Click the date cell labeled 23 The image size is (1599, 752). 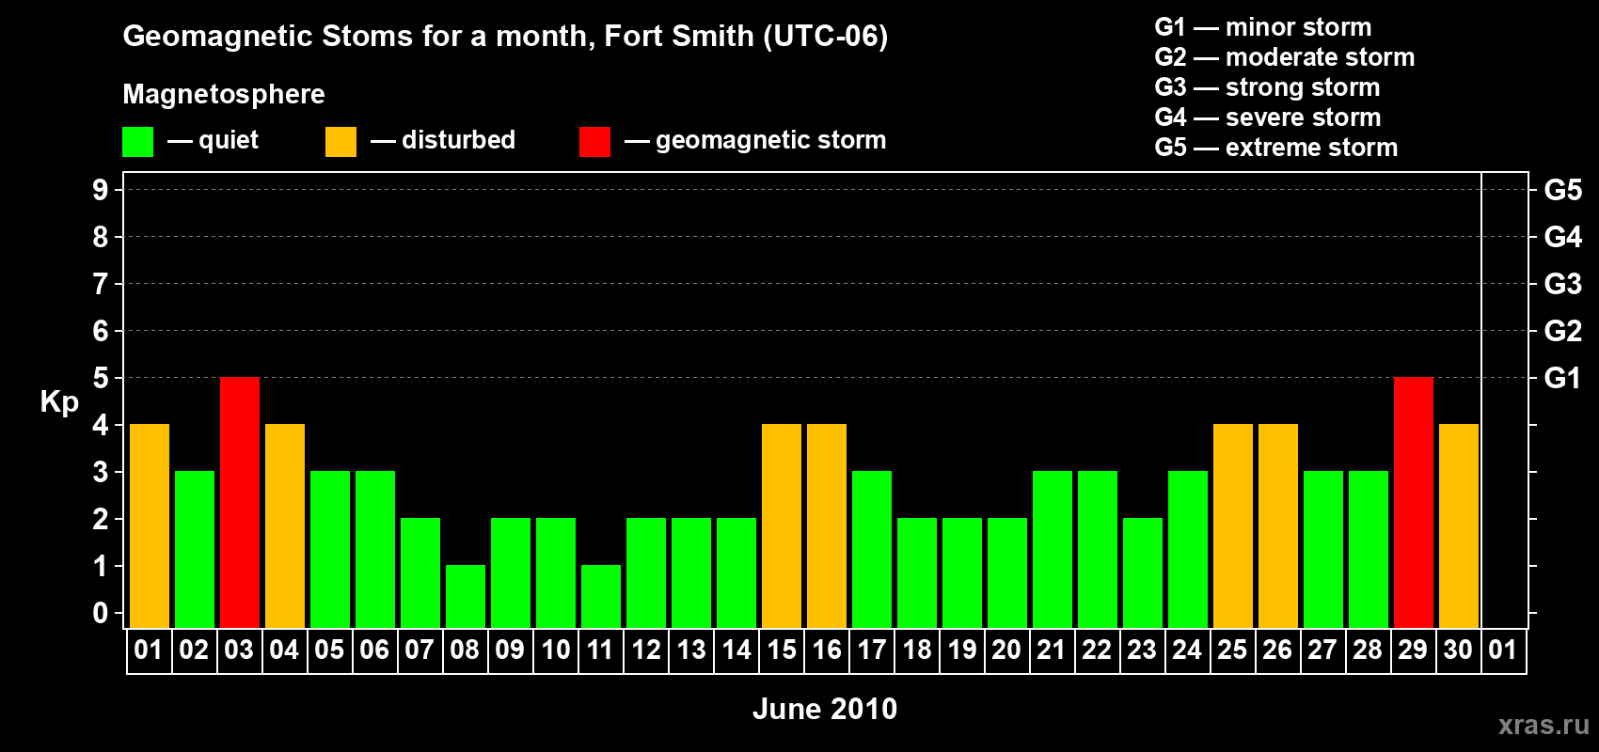click(x=1142, y=650)
